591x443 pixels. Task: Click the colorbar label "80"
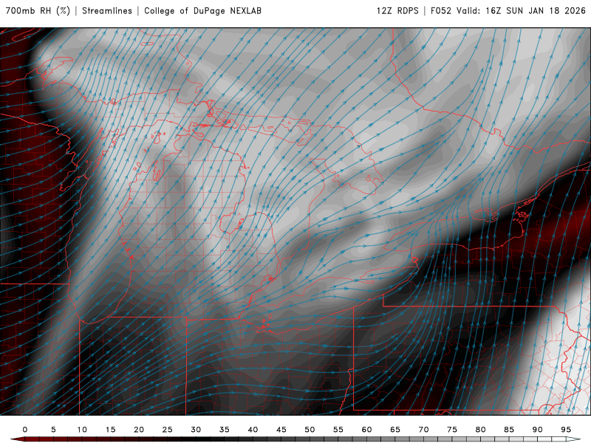pos(481,430)
